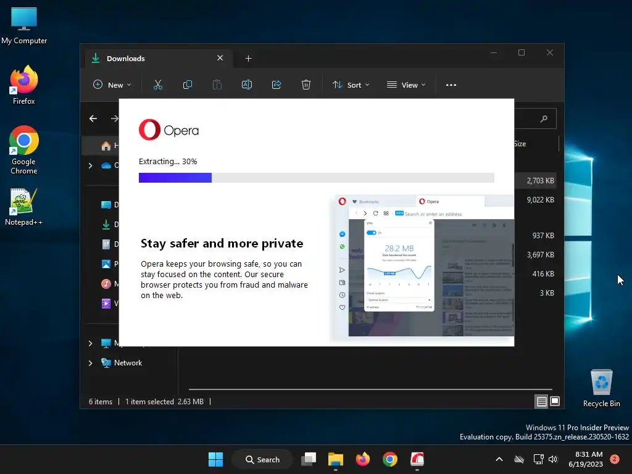This screenshot has width=632, height=474.
Task: Click the Delete trash icon in the toolbar
Action: pyautogui.click(x=306, y=85)
